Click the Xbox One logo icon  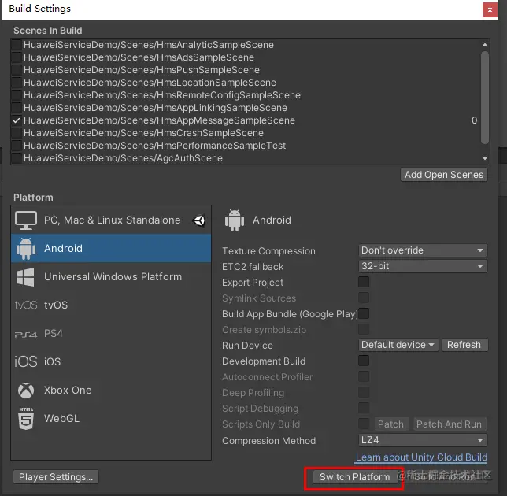click(26, 391)
